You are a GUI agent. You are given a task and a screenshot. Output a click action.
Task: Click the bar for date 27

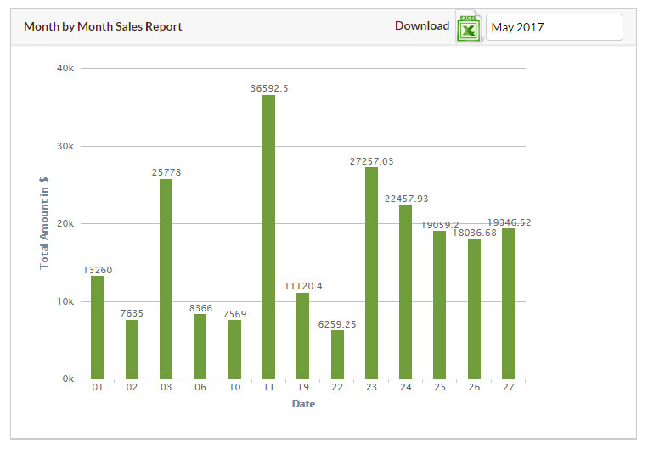[508, 303]
